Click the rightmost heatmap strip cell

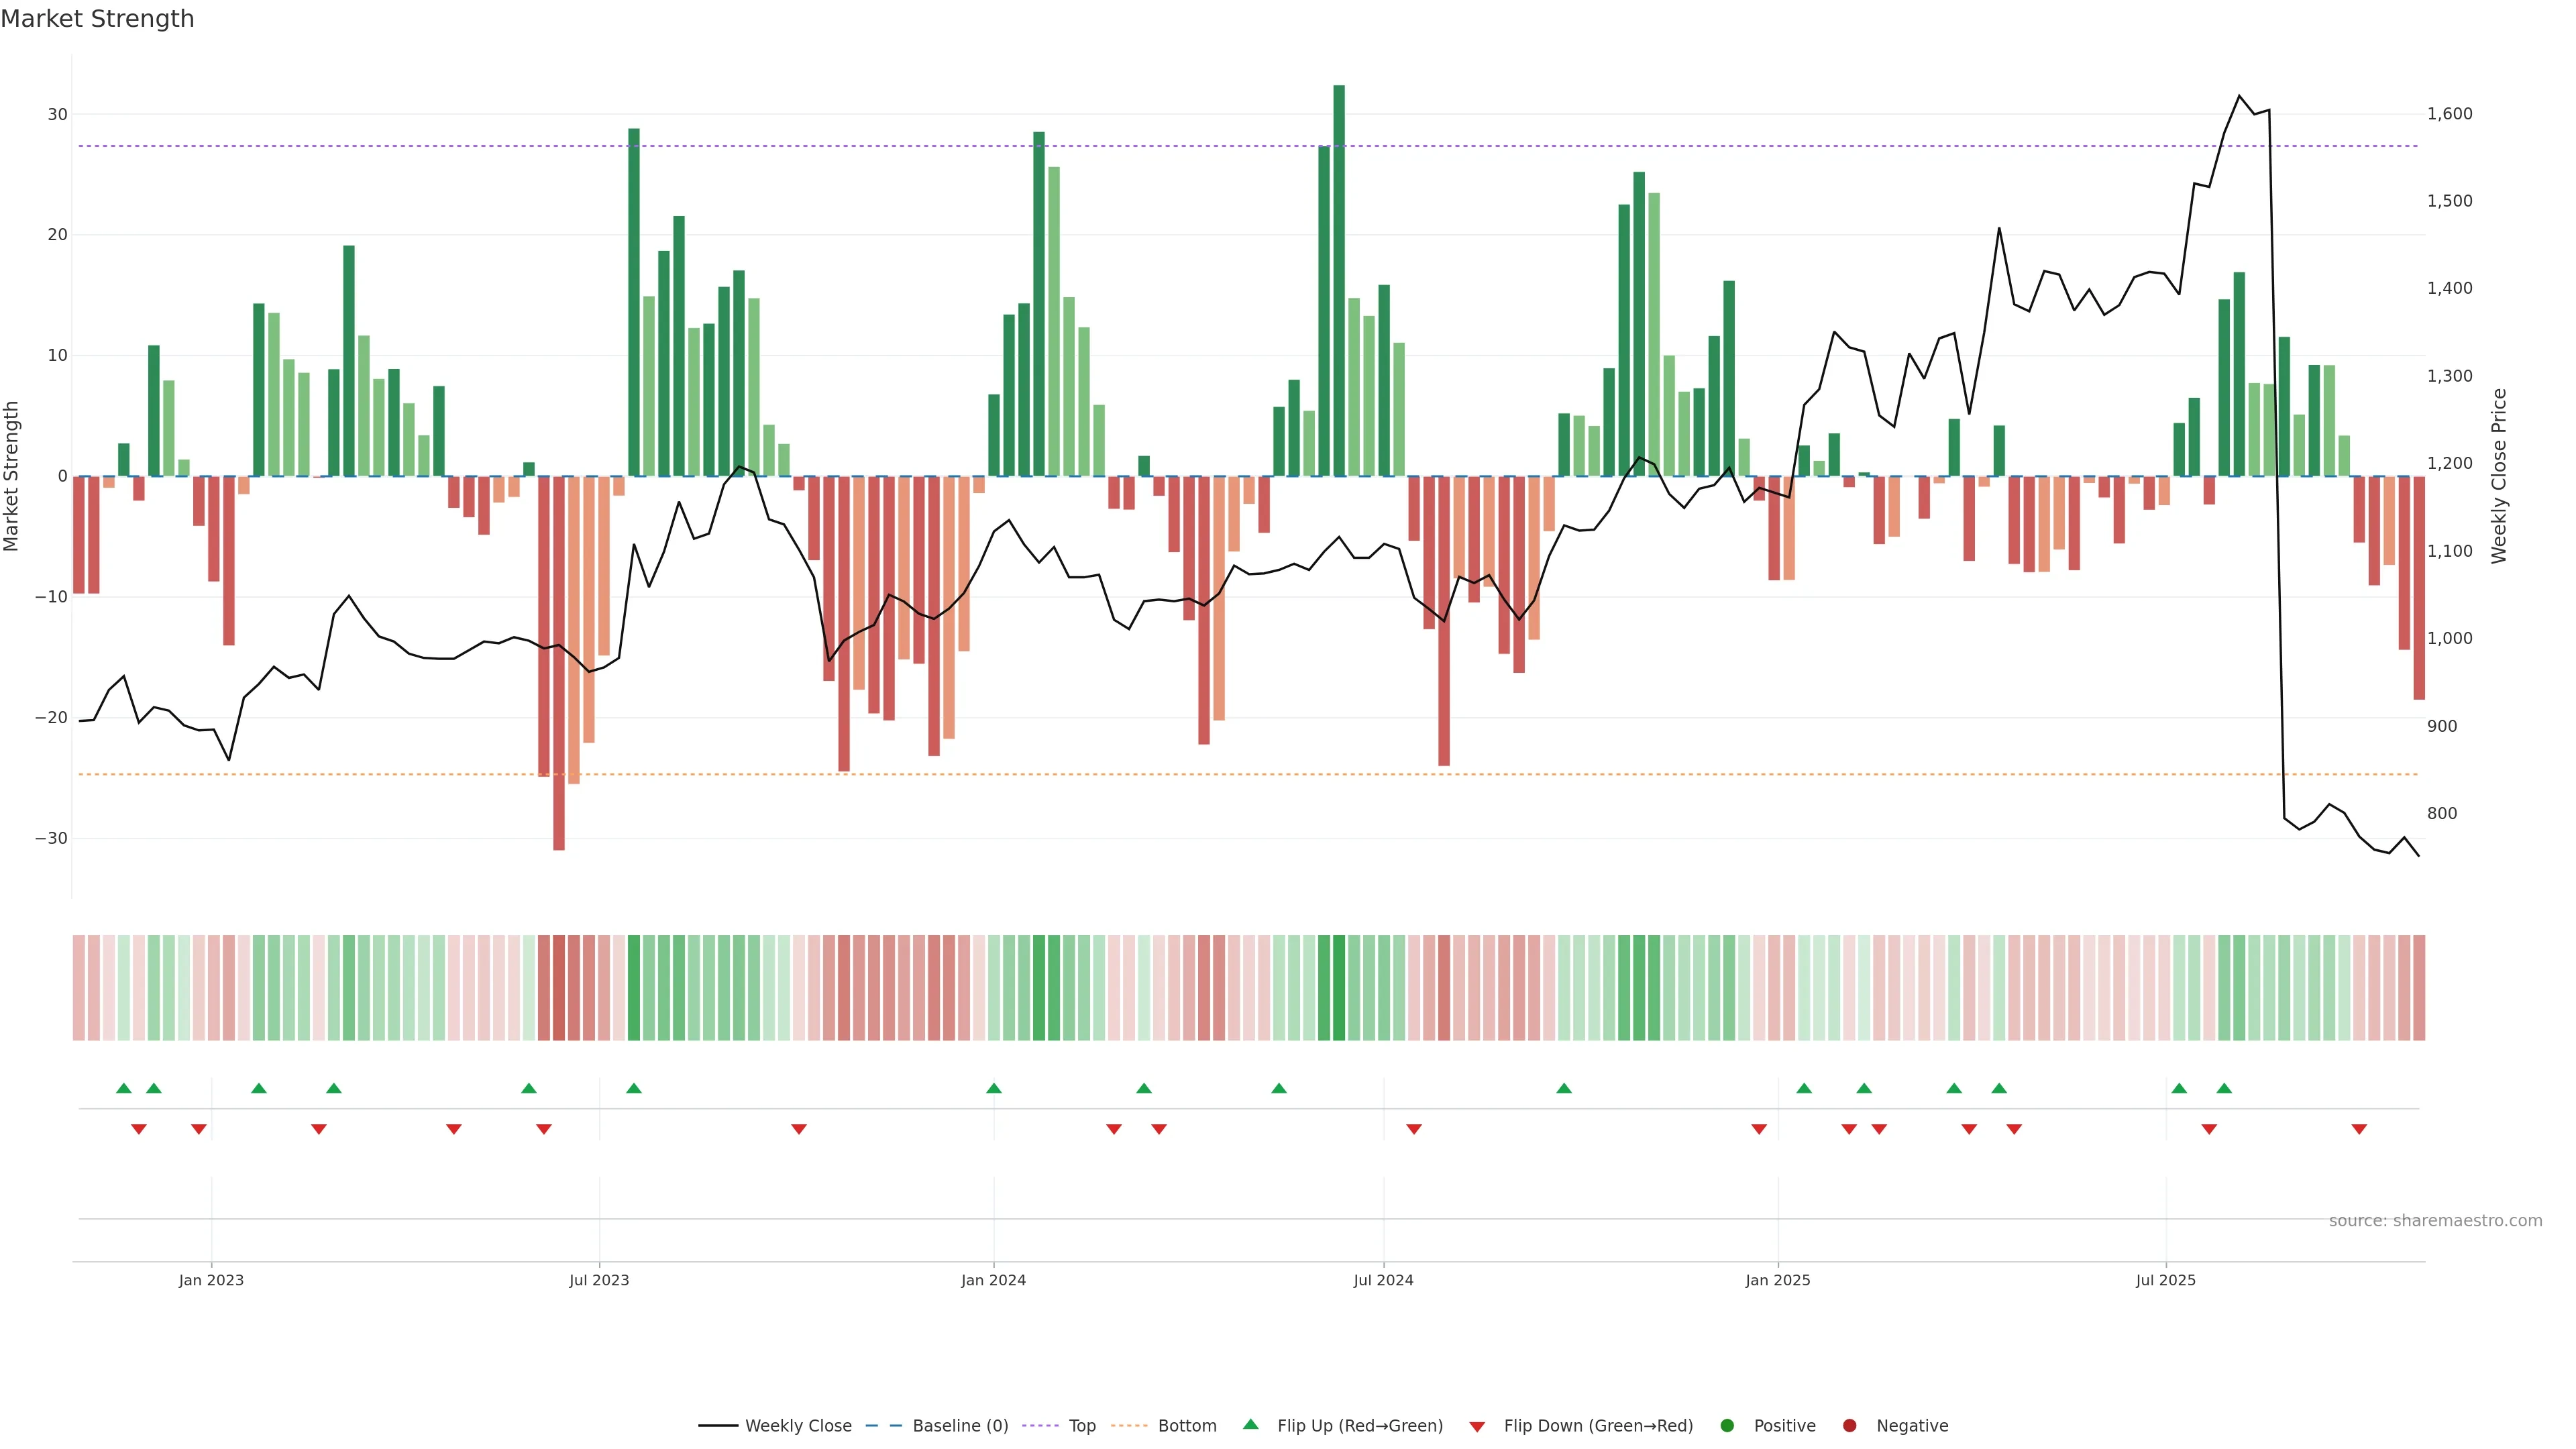(2419, 987)
